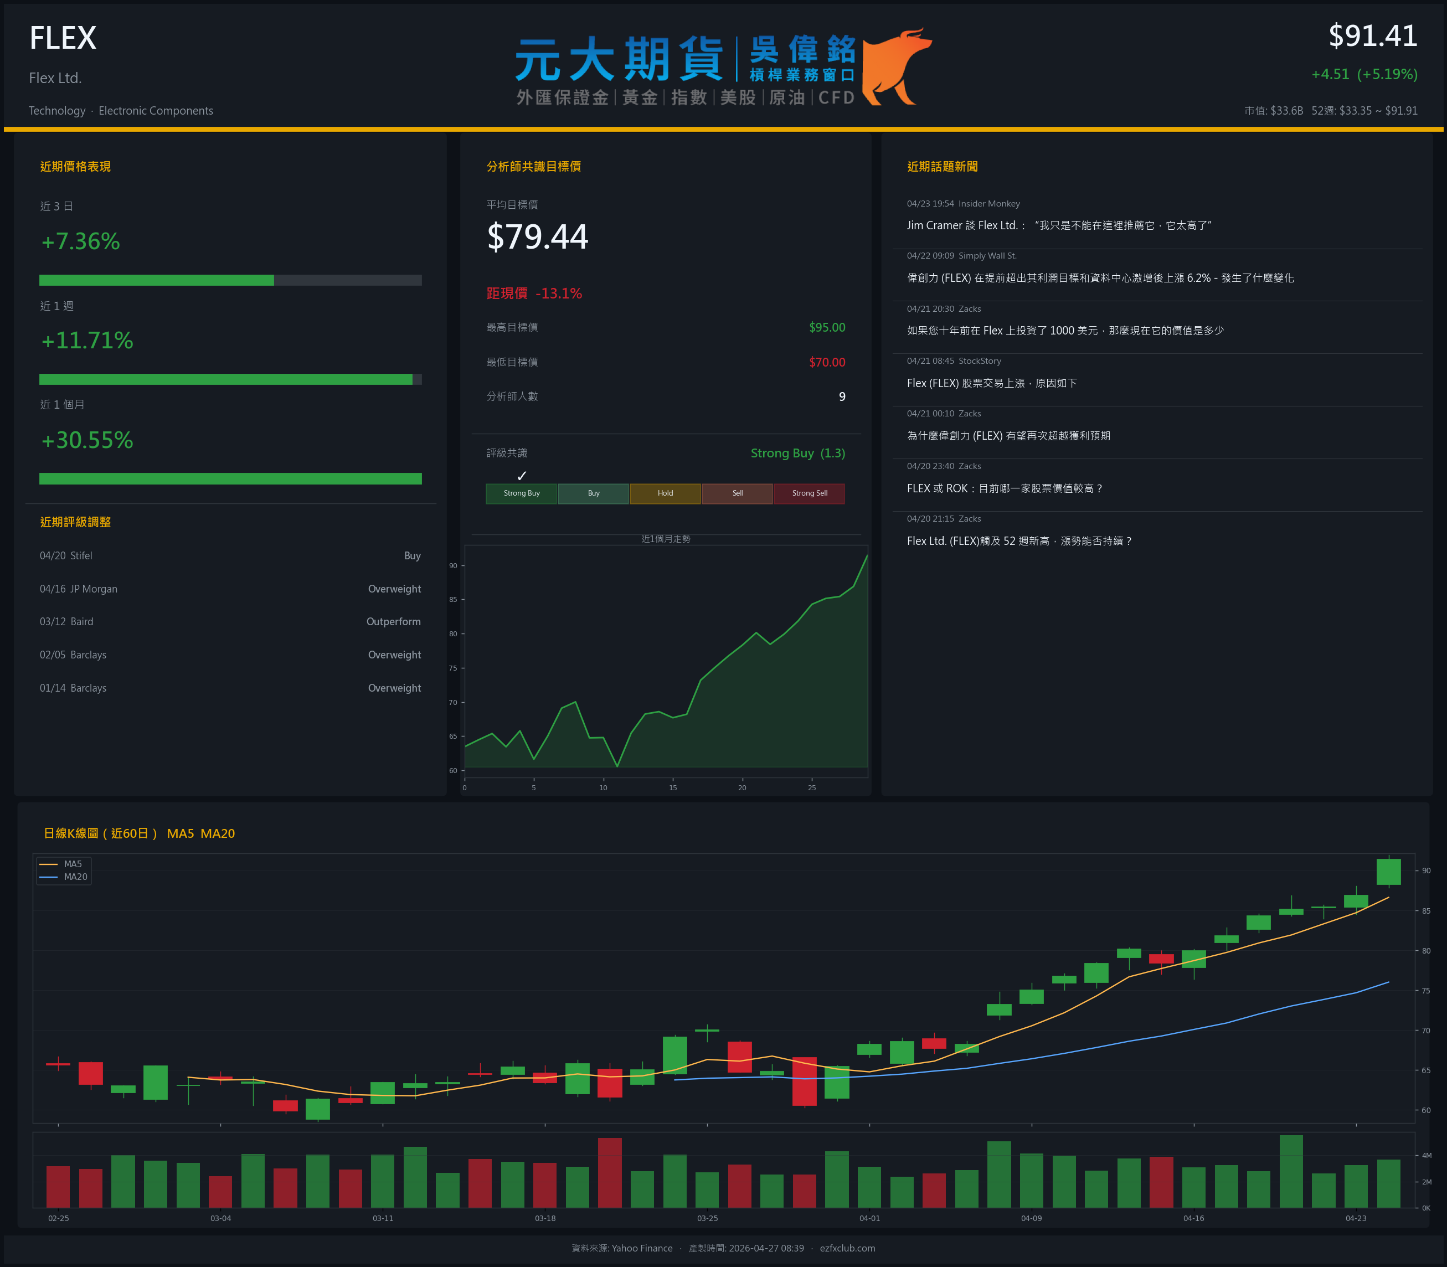Select the Buy rating segment
This screenshot has width=1447, height=1267.
[x=594, y=493]
